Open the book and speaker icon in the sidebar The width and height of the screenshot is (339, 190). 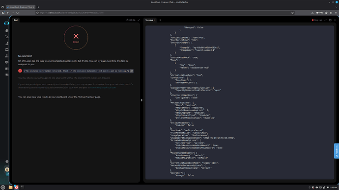[x=7, y=69]
